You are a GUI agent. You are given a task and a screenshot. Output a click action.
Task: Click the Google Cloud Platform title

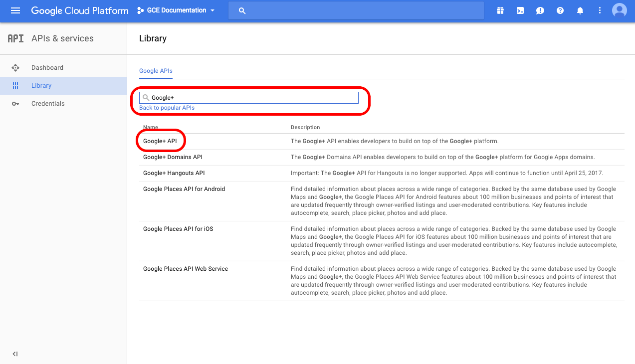tap(80, 10)
